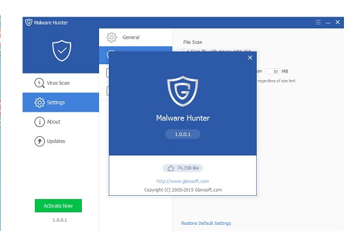The height and width of the screenshot is (250, 363).
Task: Click the protected shield status icon
Action: 61,50
